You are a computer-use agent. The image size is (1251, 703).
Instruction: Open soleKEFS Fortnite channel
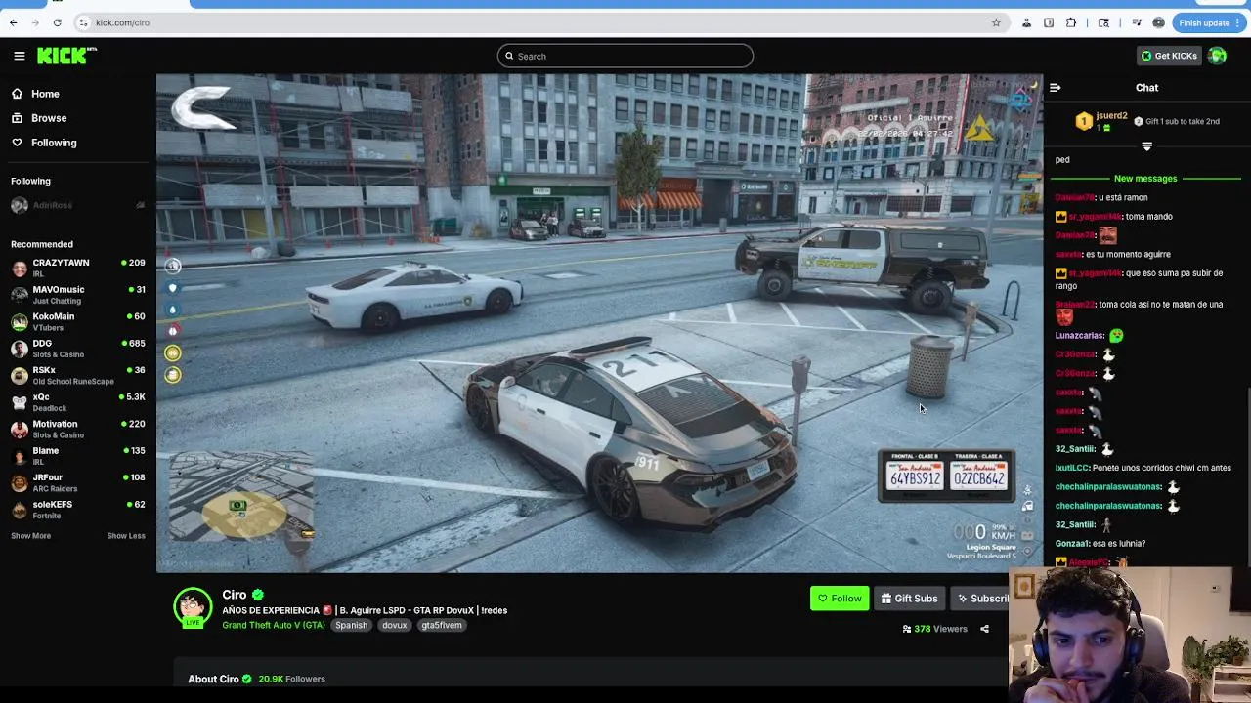[x=78, y=510]
